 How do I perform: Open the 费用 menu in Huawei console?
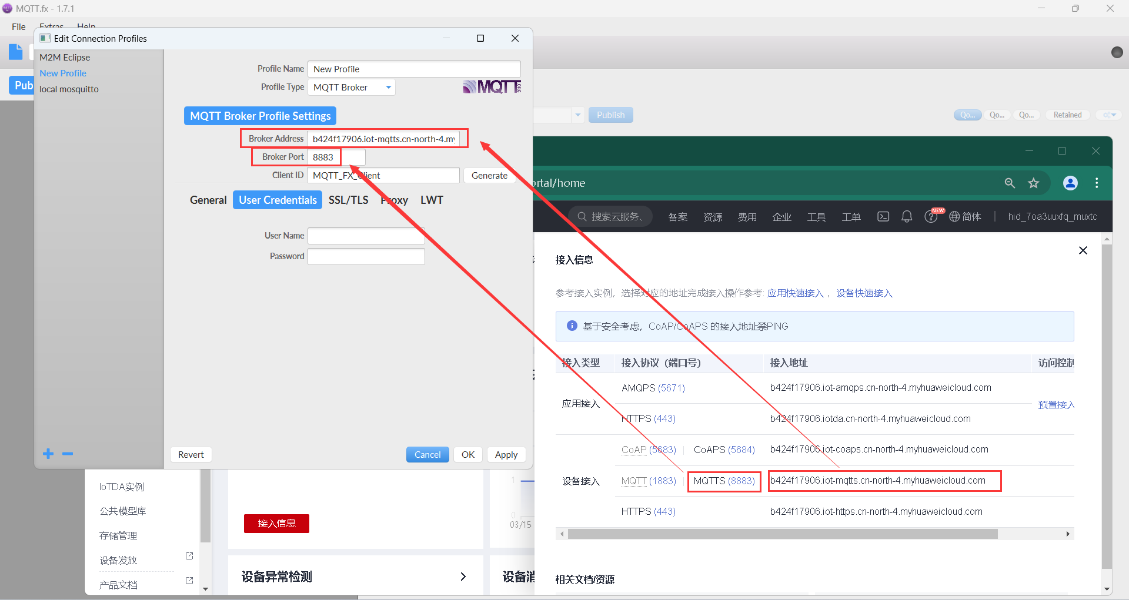[x=747, y=217]
